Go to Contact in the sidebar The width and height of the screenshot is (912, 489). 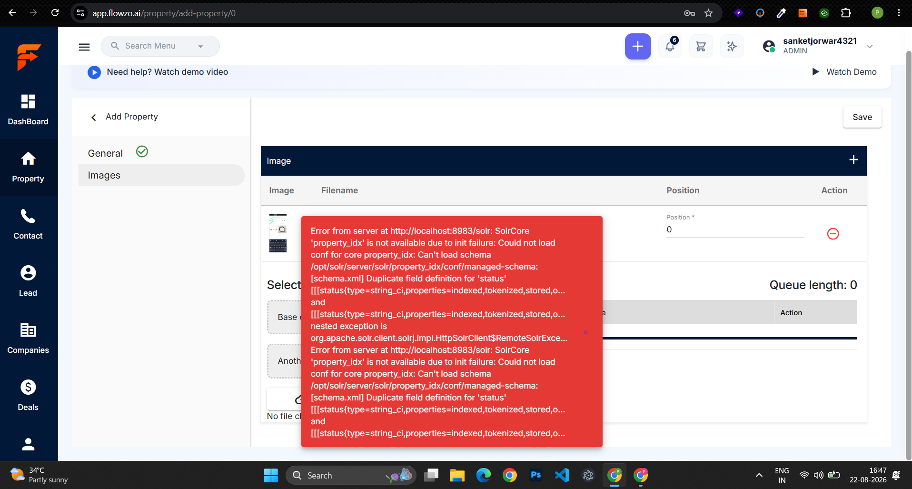point(28,224)
